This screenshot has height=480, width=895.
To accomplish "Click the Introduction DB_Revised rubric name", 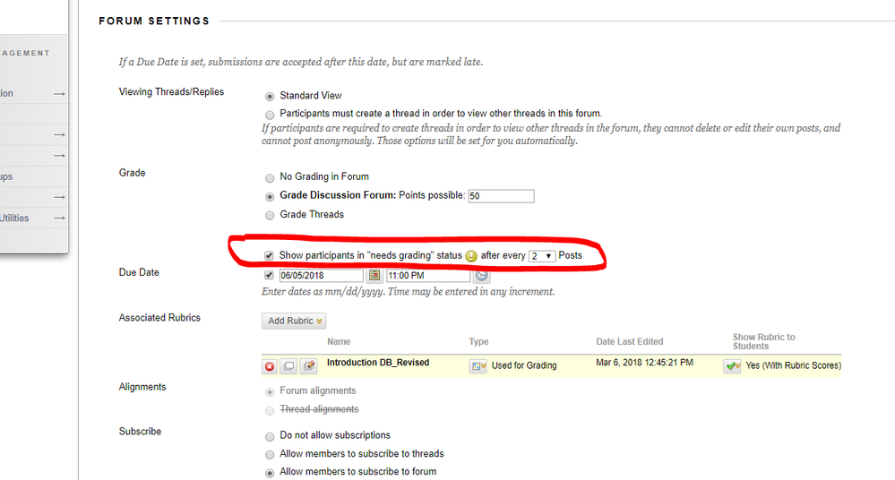I will (x=377, y=363).
